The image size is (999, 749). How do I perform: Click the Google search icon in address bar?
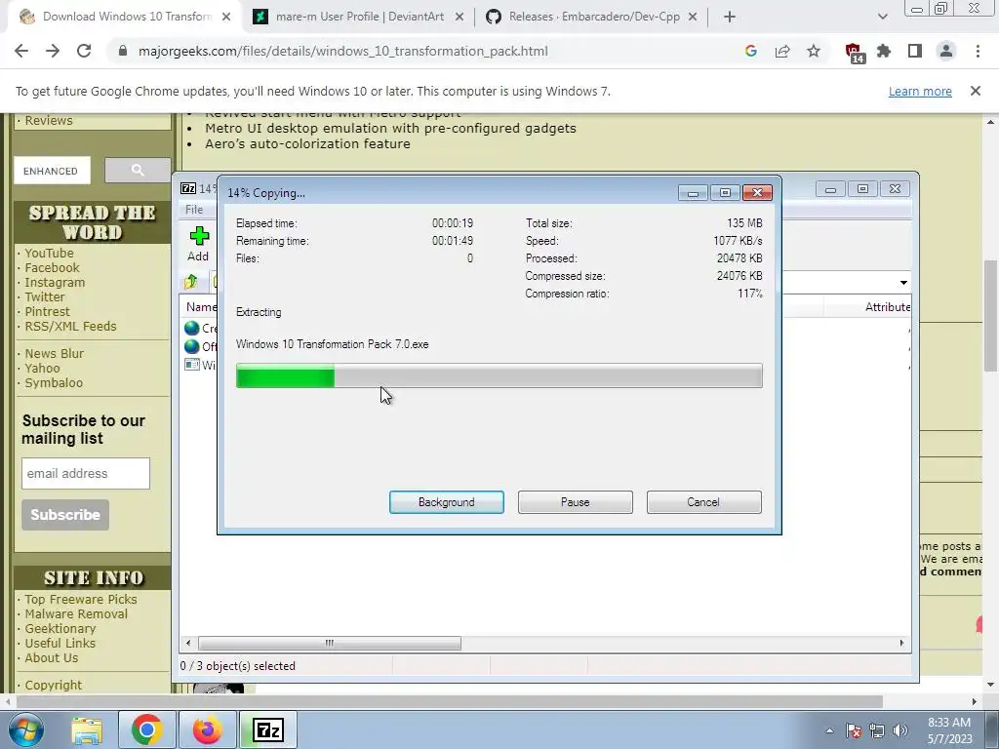point(750,51)
